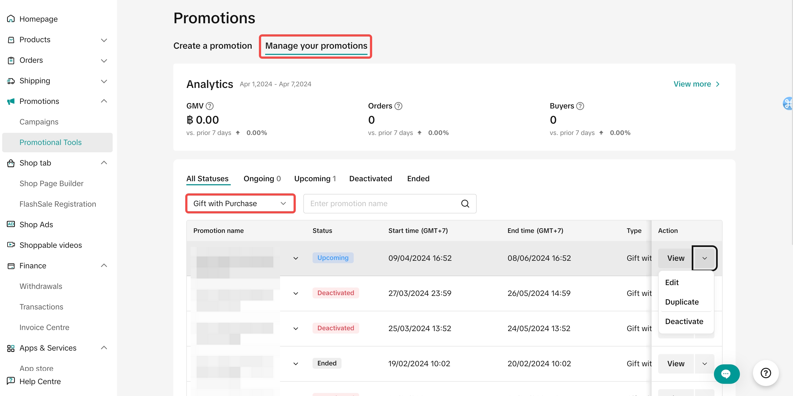Choose Duplicate from the action menu
This screenshot has height=396, width=793.
[x=682, y=302]
